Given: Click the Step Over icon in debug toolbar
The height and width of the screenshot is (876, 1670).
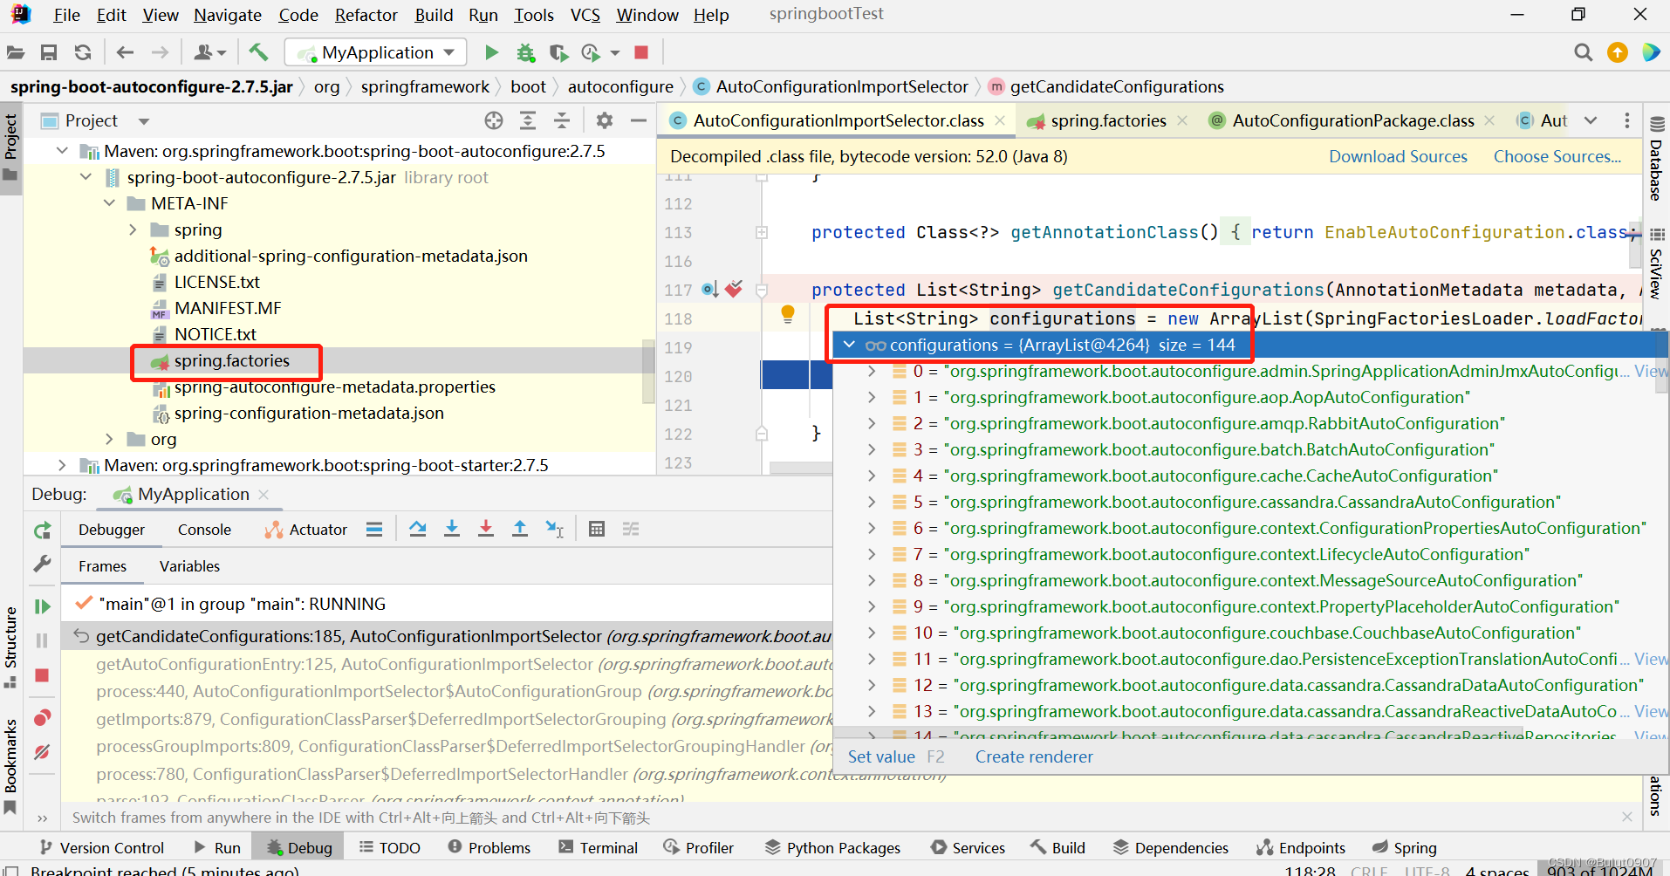Looking at the screenshot, I should (418, 529).
